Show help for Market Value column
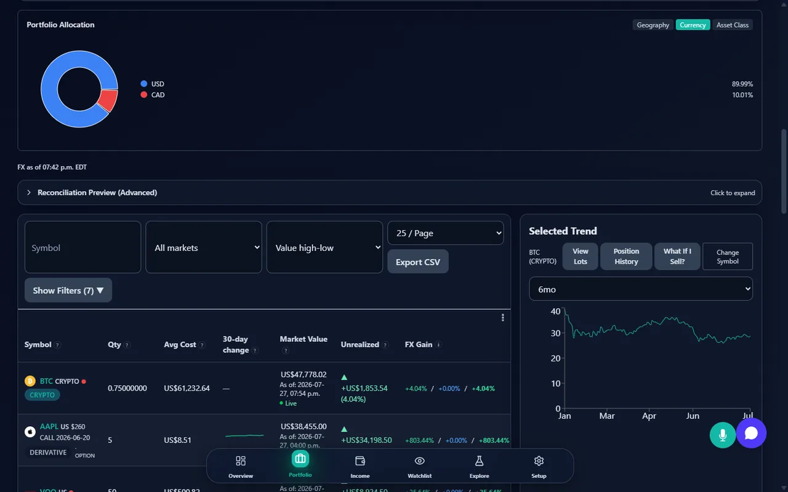The image size is (788, 492). 286,351
